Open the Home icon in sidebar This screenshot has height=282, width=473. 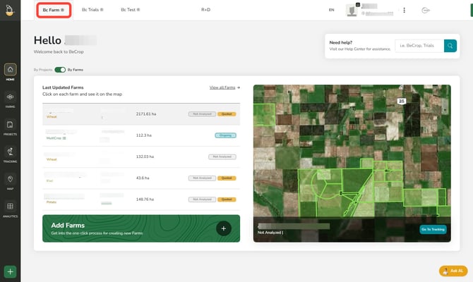click(x=11, y=70)
